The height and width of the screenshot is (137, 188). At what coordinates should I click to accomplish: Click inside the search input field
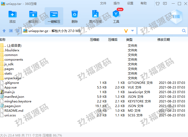[159, 31]
